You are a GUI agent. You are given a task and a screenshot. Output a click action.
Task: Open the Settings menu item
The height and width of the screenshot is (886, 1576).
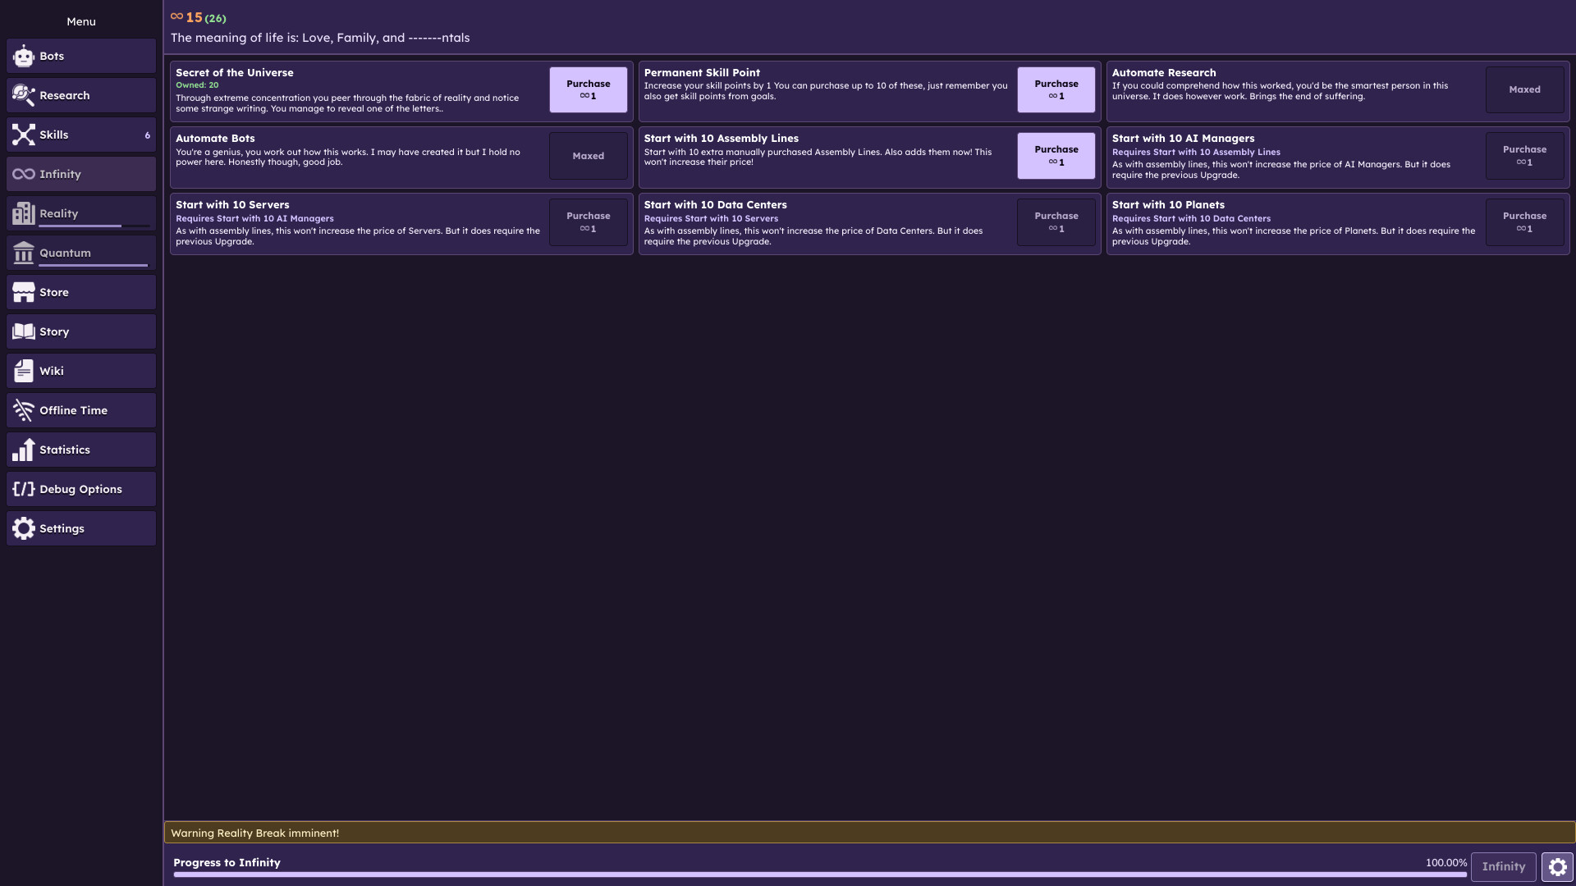pyautogui.click(x=81, y=528)
